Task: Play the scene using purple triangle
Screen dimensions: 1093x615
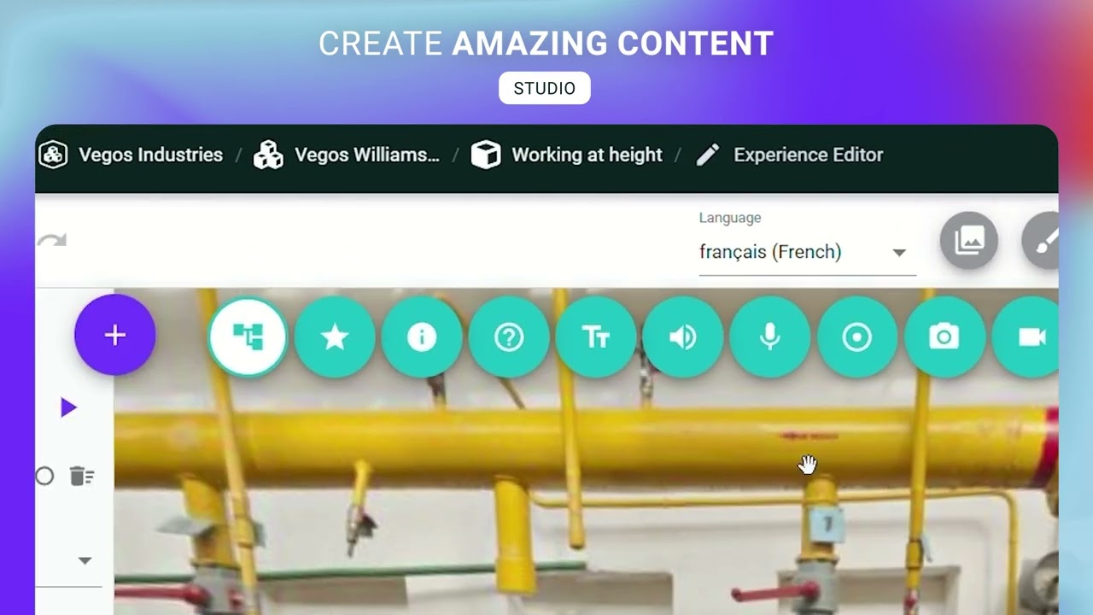Action: click(x=69, y=408)
